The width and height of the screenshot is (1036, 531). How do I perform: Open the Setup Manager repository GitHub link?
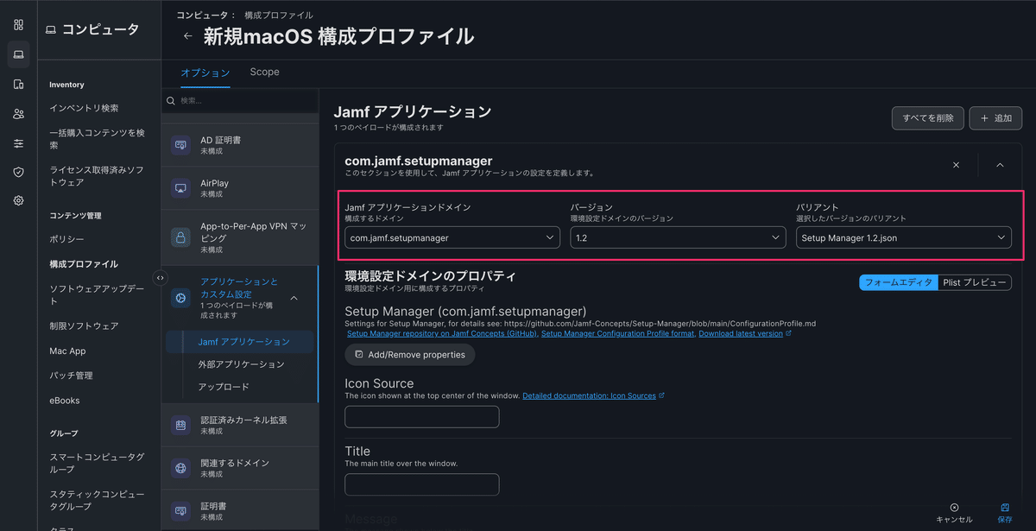(x=443, y=333)
